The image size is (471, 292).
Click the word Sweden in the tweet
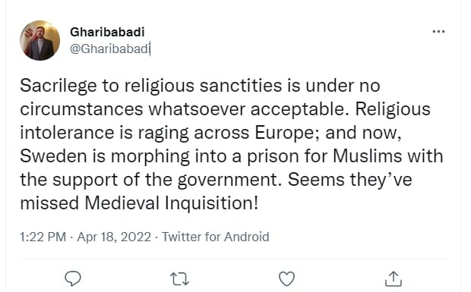coord(53,156)
